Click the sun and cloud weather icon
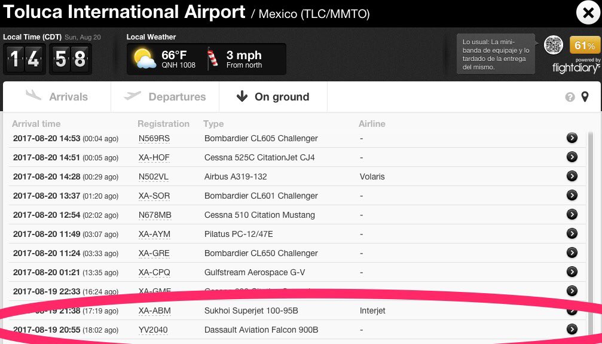The image size is (602, 344). [x=145, y=59]
